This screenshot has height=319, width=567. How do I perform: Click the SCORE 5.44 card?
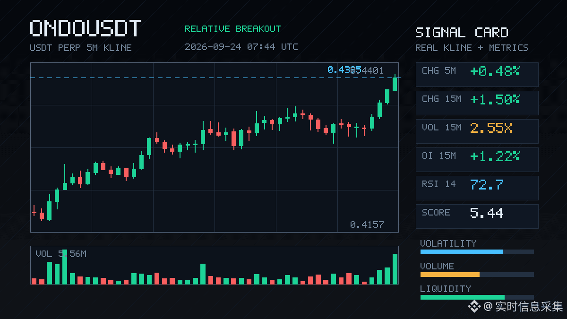click(477, 216)
